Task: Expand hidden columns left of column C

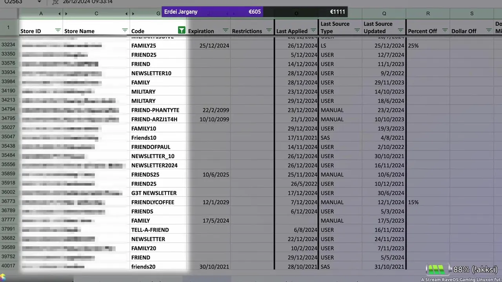Action: pos(66,14)
